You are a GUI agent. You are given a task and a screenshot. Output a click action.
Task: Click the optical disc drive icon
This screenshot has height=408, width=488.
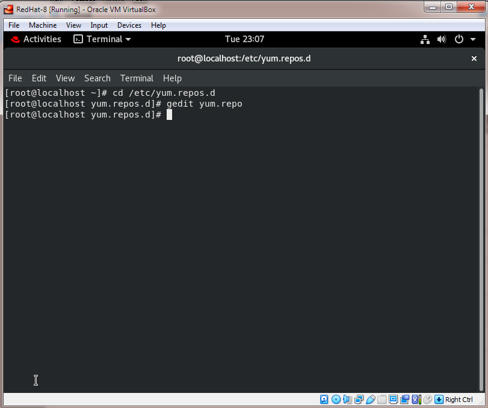point(336,400)
